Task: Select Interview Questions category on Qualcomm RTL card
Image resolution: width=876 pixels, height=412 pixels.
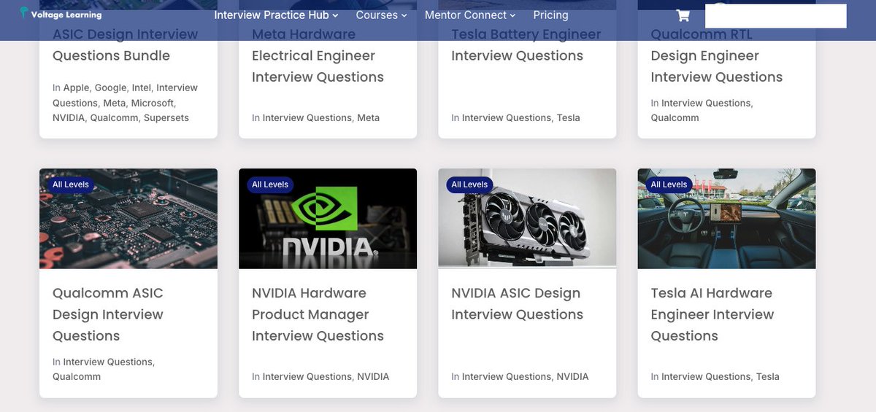Action: pyautogui.click(x=706, y=103)
